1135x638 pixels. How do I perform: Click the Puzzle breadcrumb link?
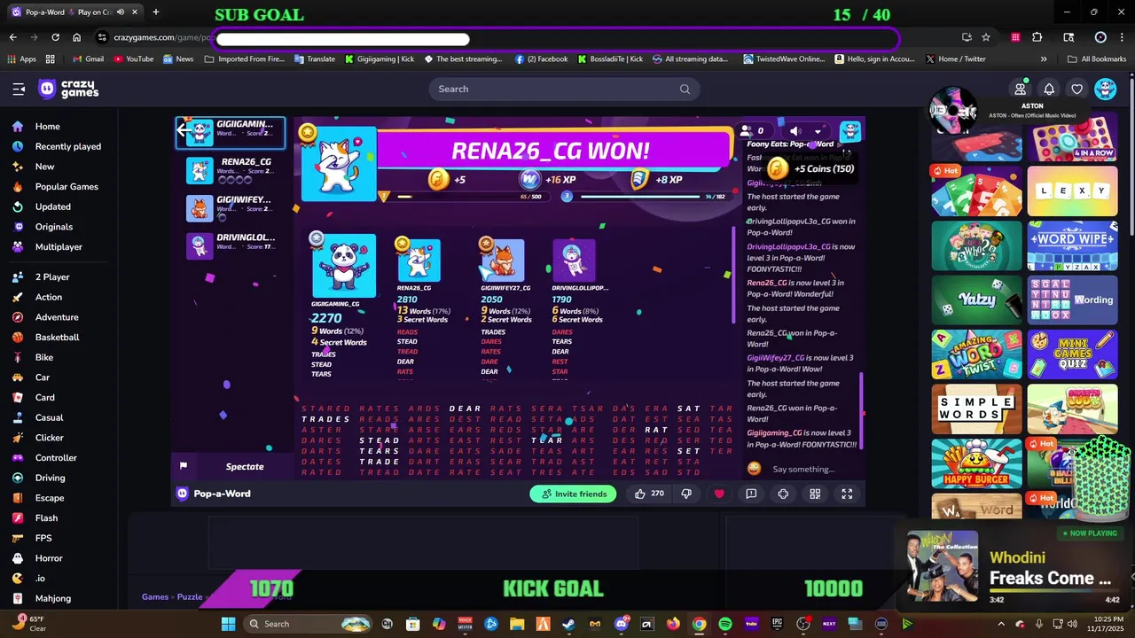(190, 596)
